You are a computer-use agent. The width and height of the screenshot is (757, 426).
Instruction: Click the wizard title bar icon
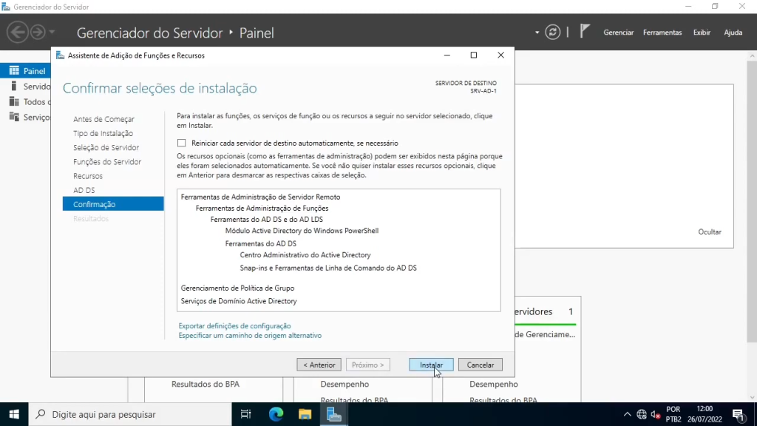tap(60, 55)
